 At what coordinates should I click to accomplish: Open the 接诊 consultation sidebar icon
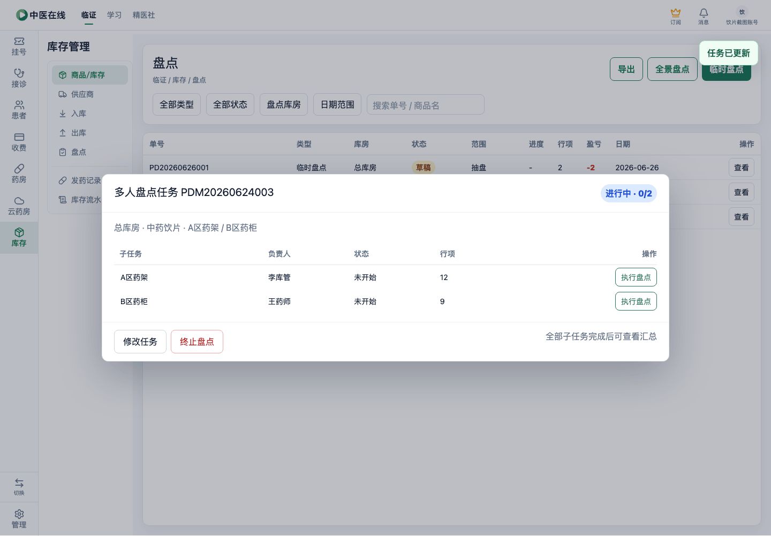[19, 78]
